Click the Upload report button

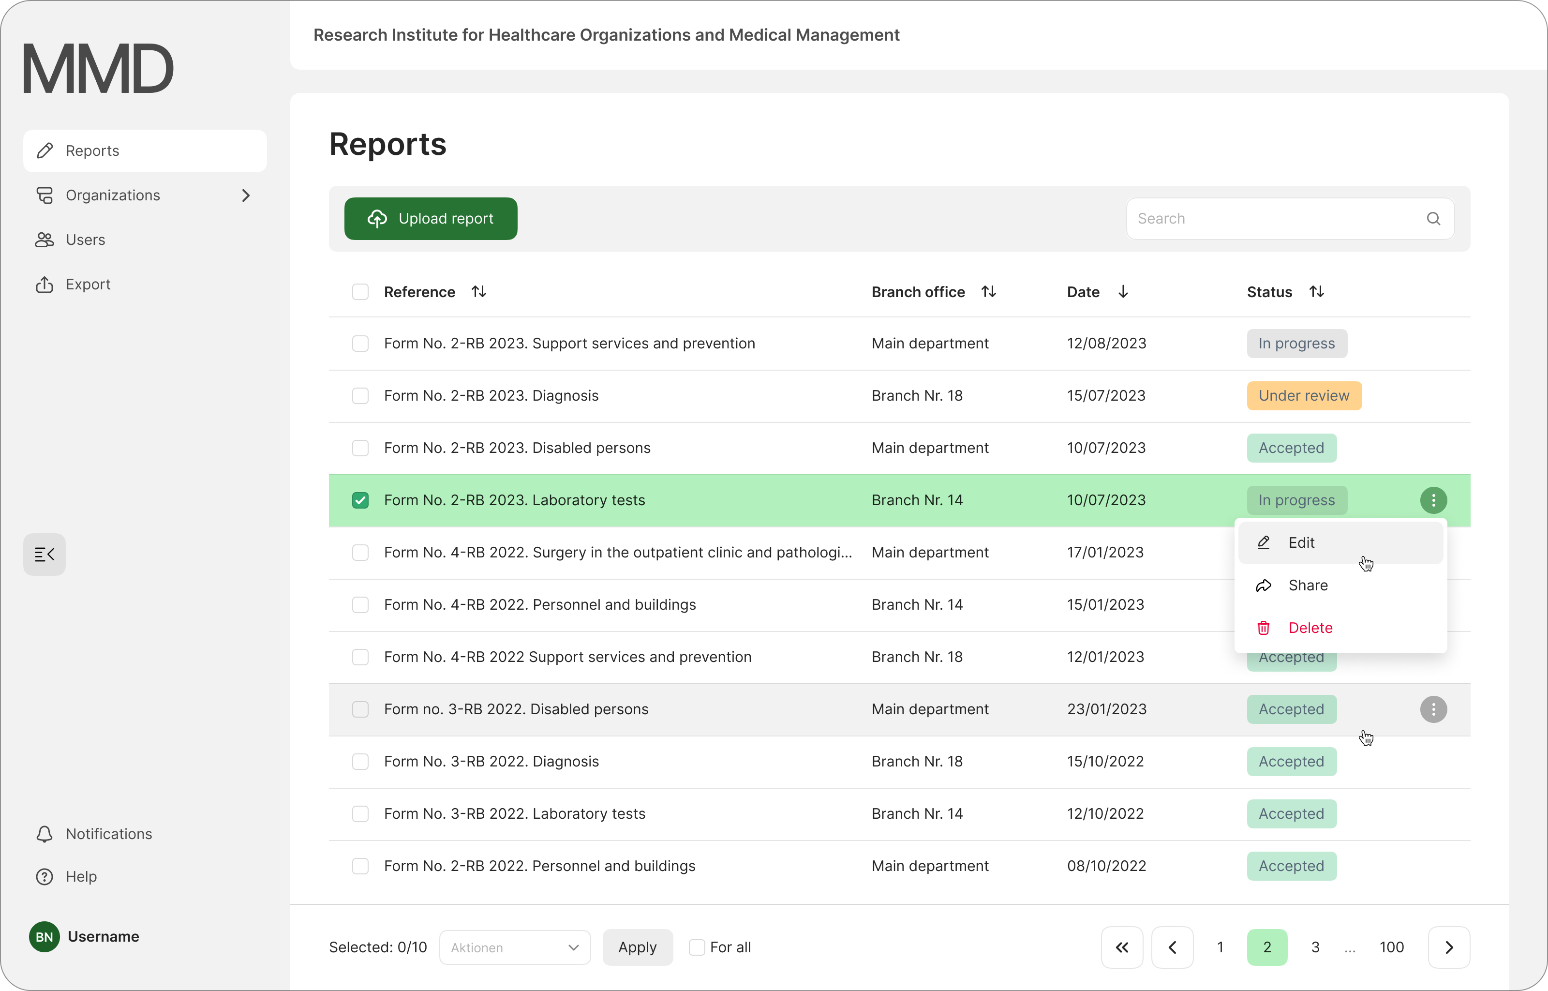(x=431, y=219)
